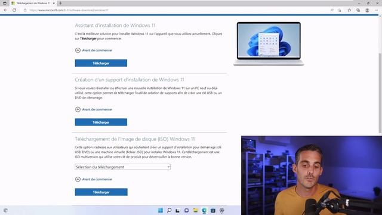Click the heading Assistant d'installation de Windows 11

[x=115, y=25]
